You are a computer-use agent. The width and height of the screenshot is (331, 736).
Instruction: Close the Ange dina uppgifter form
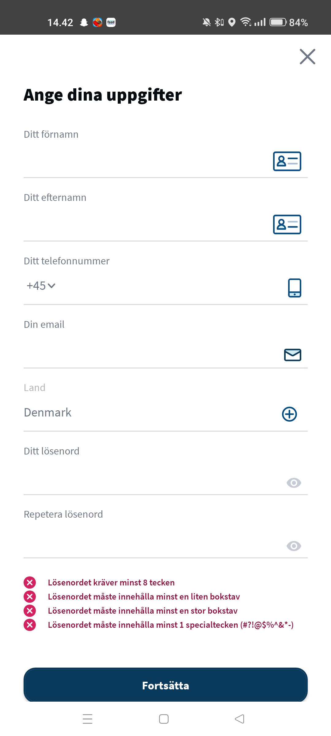(307, 57)
